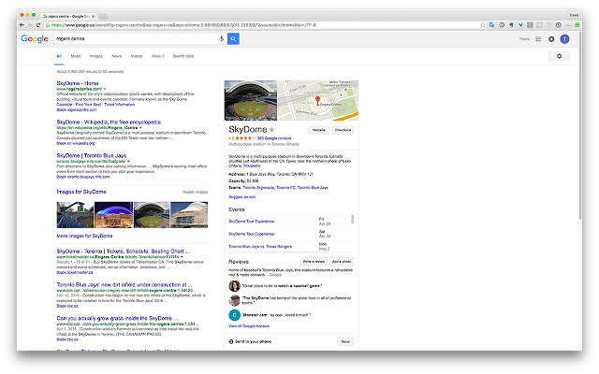Go back with the browser back arrow
The height and width of the screenshot is (374, 599).
tap(22, 25)
